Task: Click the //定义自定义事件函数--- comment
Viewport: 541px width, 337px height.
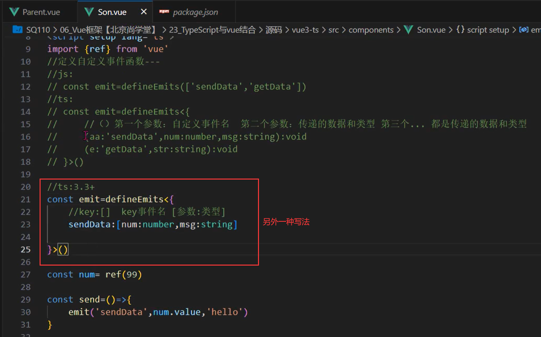Action: point(104,61)
